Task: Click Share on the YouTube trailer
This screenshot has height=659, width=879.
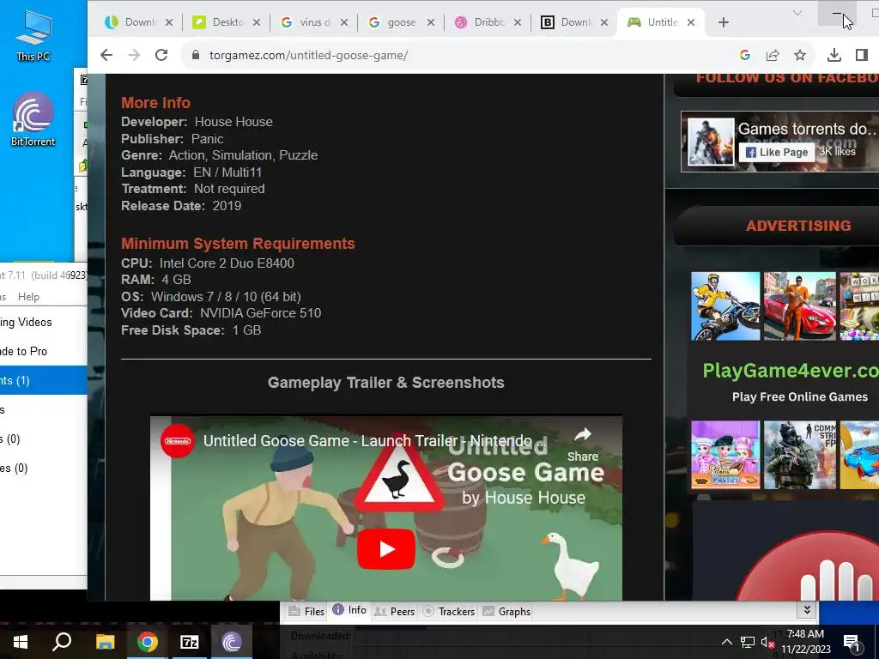Action: click(x=583, y=445)
